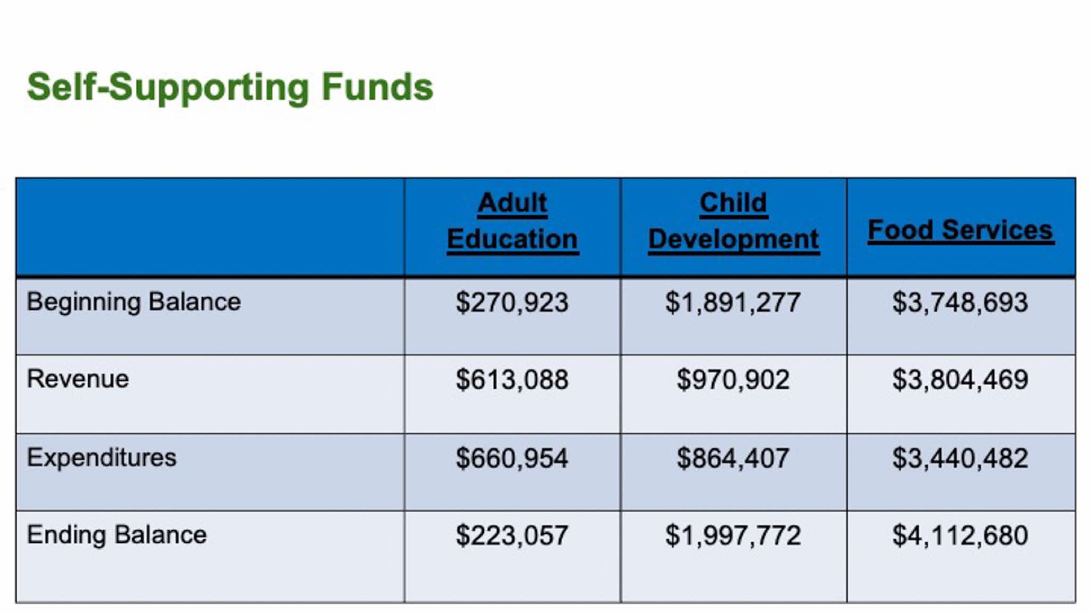
Task: Select the Child Development column header
Action: (x=733, y=221)
